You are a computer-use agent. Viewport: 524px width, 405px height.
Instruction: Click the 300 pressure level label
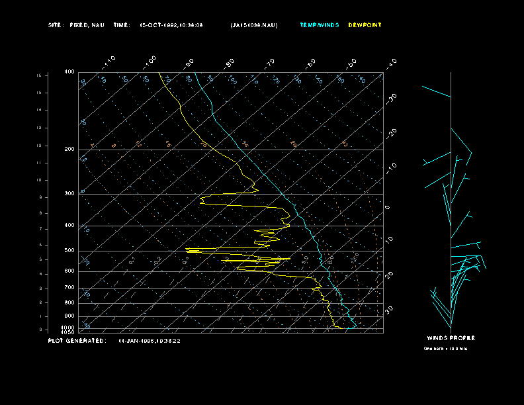(69, 194)
